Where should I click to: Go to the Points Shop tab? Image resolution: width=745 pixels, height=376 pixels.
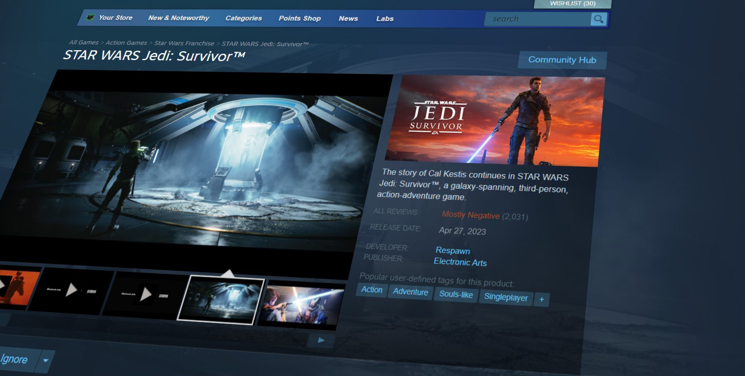[x=300, y=18]
